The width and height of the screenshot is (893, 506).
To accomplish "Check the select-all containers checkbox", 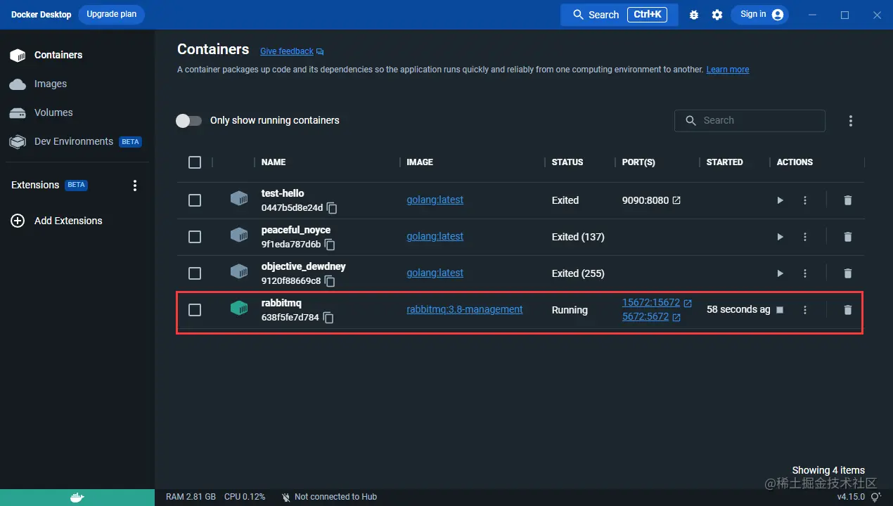I will pos(195,162).
